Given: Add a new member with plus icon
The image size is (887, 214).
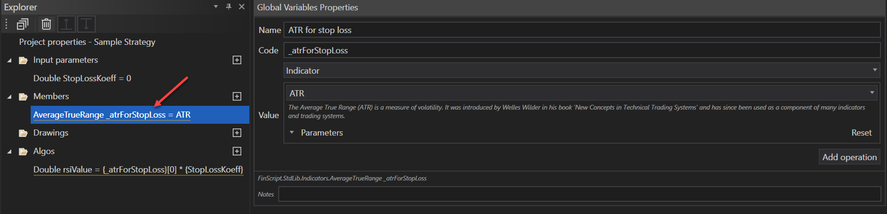Looking at the screenshot, I should coord(237,96).
